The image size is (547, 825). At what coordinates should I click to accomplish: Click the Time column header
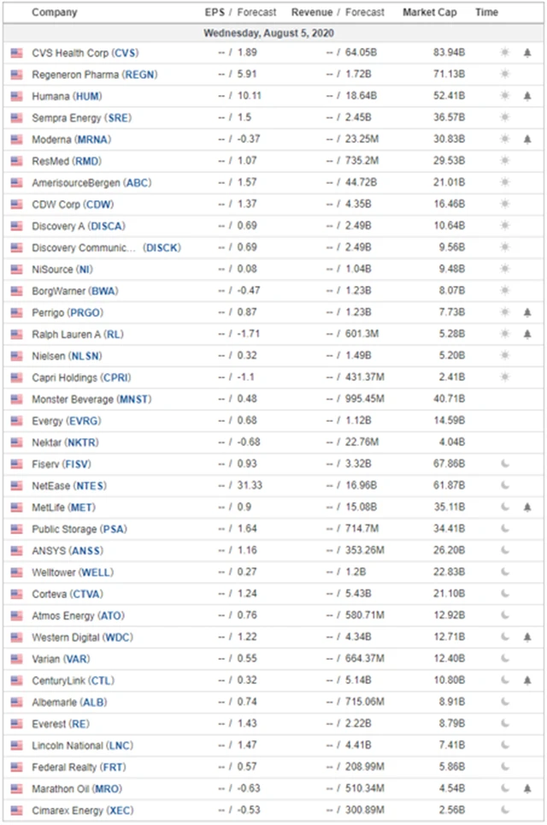[x=486, y=13]
